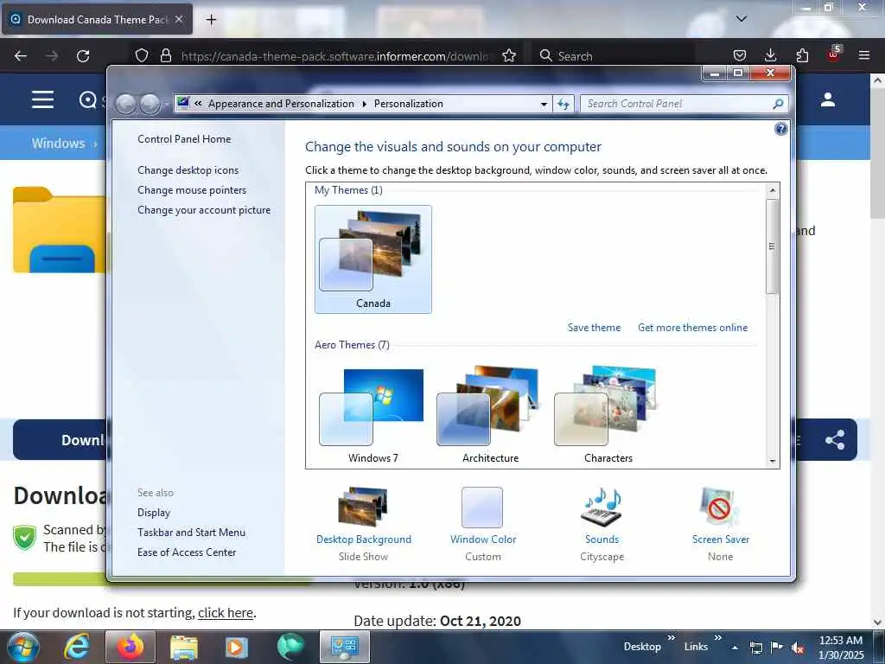The width and height of the screenshot is (885, 664).
Task: Click the double chevron in breadcrumb
Action: click(x=198, y=104)
